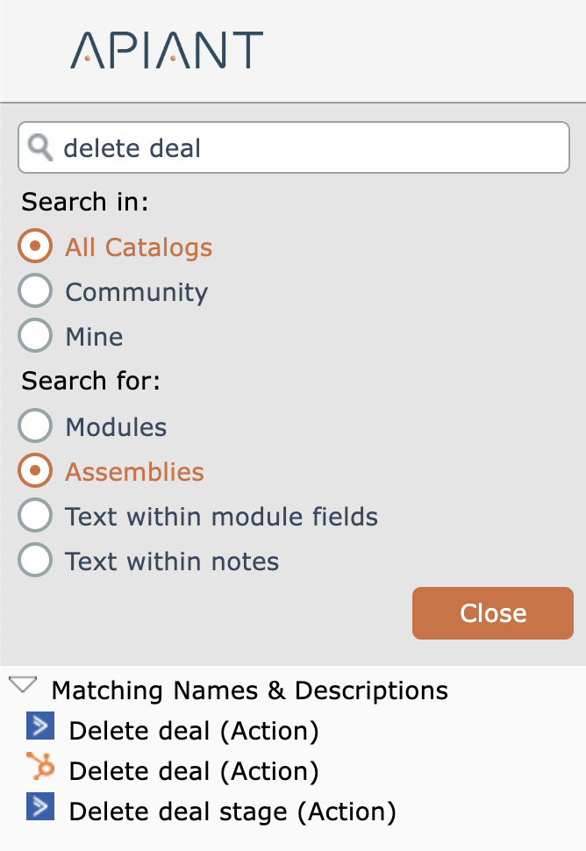This screenshot has height=851, width=586.
Task: Click the orange HubSpot icon
Action: 40,769
